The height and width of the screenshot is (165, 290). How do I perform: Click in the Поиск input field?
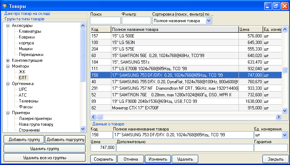(x=105, y=21)
